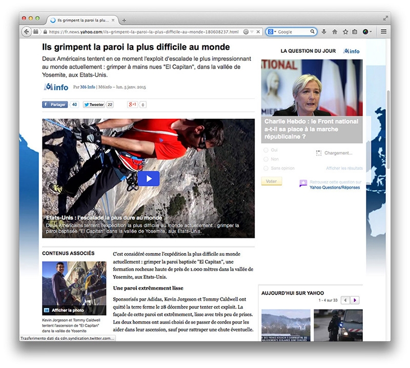Click the round colorful add-on icon

tap(365, 32)
